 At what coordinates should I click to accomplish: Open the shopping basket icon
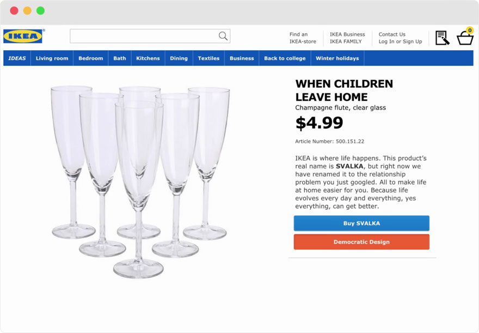[465, 38]
